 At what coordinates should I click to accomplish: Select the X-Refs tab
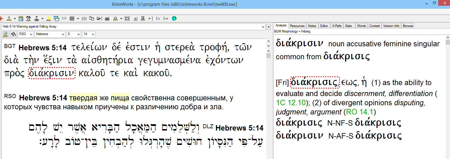[337, 26]
